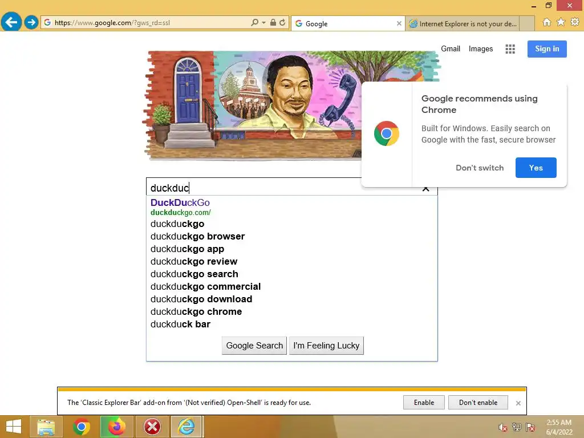Click Don't enable for the add-on

pyautogui.click(x=478, y=402)
